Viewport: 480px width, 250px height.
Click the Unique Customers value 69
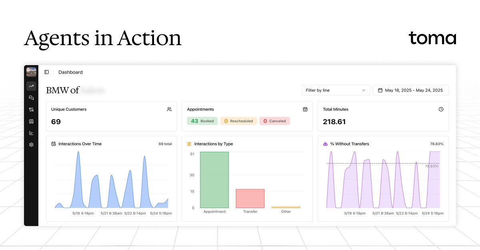tap(56, 122)
